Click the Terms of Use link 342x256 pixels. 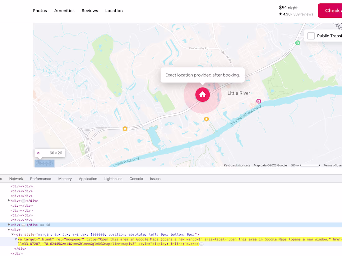click(x=332, y=165)
